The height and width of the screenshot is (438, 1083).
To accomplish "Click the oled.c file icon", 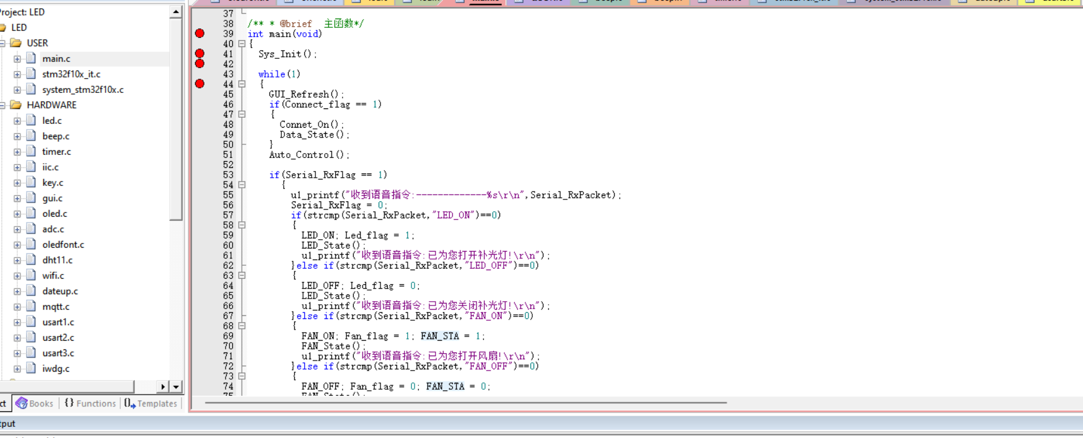I will pos(31,213).
